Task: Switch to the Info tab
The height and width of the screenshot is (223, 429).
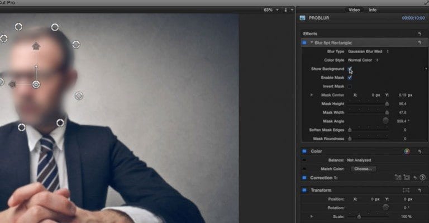Action: coord(373,10)
